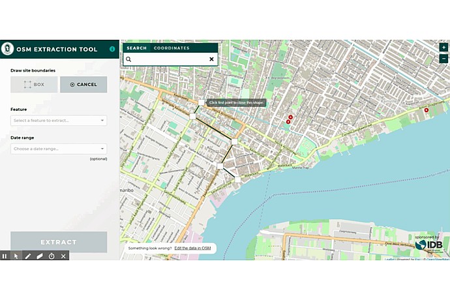Click the polygon vertex nearest the waterfront

(237, 180)
